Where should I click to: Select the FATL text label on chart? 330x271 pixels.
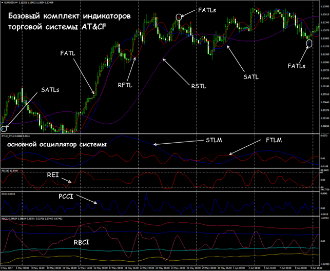[x=68, y=53]
